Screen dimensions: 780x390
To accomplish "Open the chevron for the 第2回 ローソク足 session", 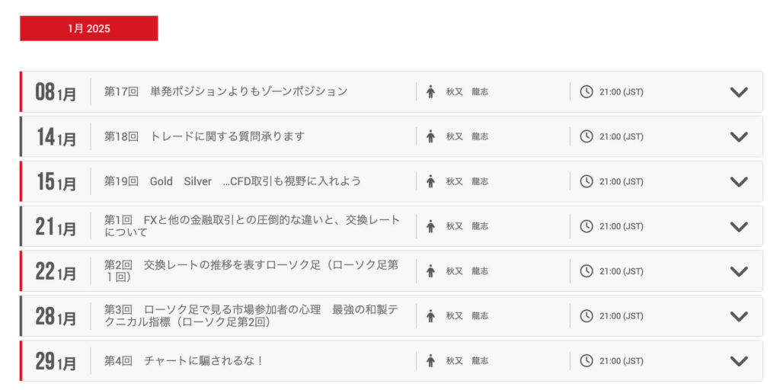I will (x=739, y=271).
